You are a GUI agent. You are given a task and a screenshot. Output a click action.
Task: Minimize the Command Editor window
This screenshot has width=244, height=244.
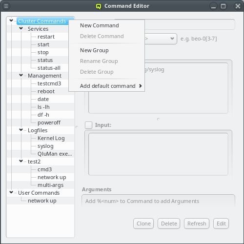point(213,6)
